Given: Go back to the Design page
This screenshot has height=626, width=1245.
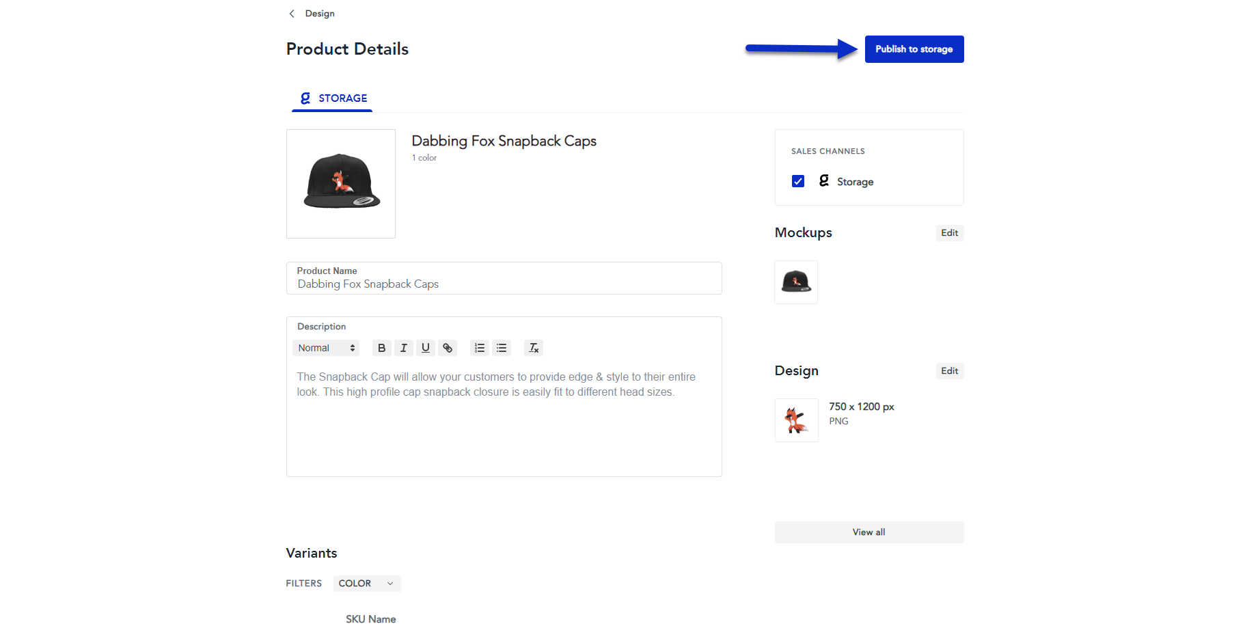Looking at the screenshot, I should coord(319,13).
